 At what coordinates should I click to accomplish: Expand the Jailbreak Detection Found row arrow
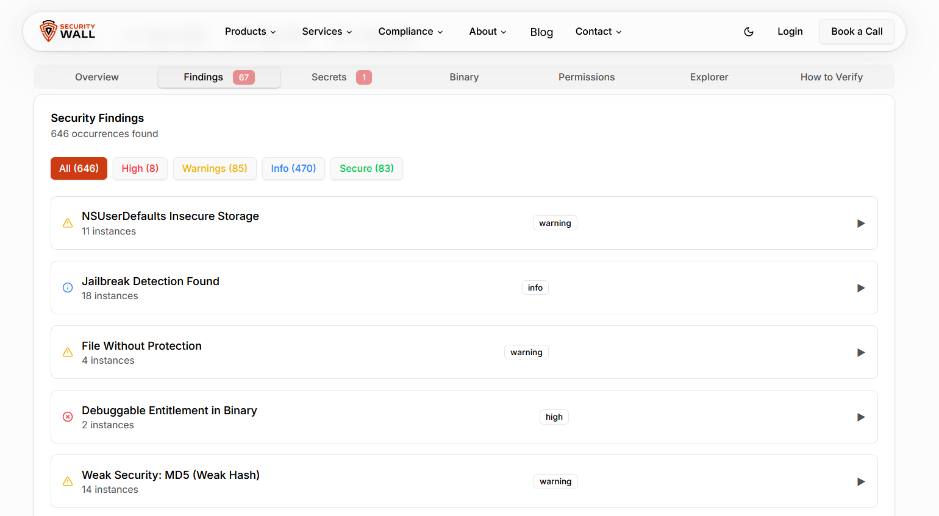860,288
